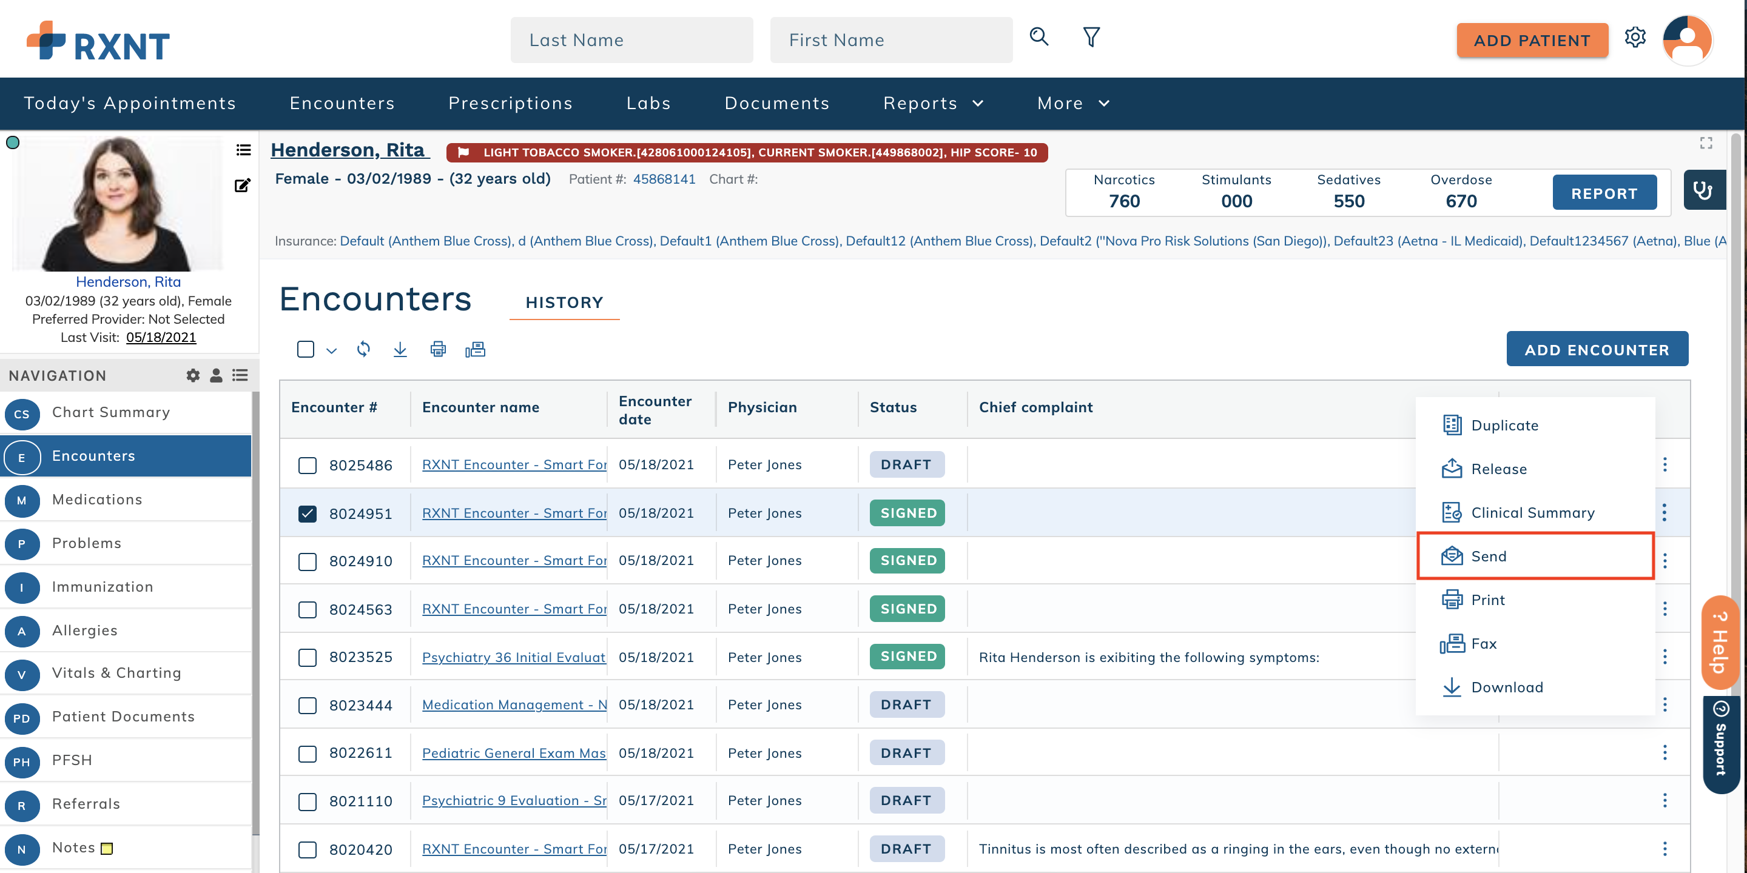Open settings gear in top header

pyautogui.click(x=1634, y=37)
